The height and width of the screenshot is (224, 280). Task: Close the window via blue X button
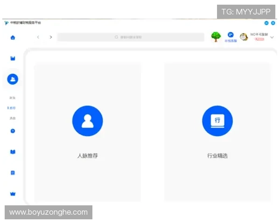pyautogui.click(x=273, y=23)
